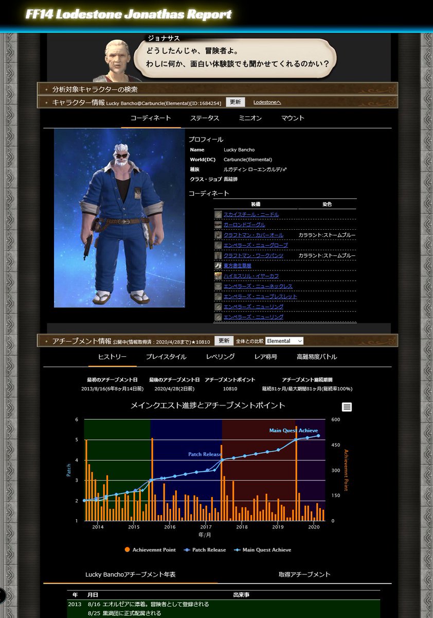Viewport: 433px width, 618px height.
Task: Click the ガーロンドゴーグル item icon
Action: point(218,225)
